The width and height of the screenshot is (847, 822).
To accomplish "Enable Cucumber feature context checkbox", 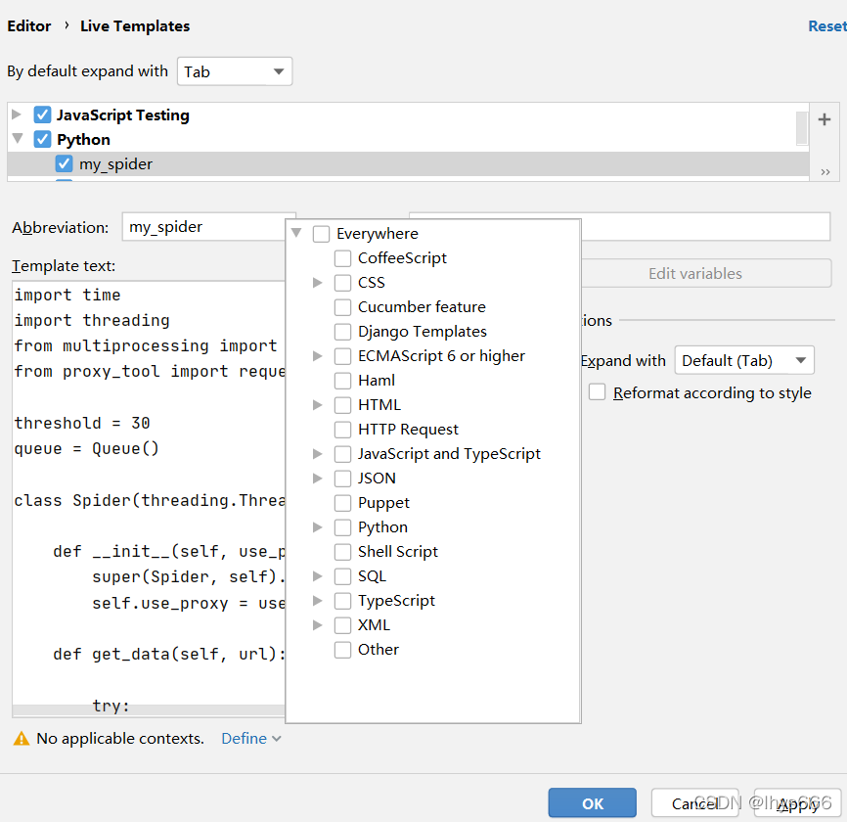I will pos(342,307).
